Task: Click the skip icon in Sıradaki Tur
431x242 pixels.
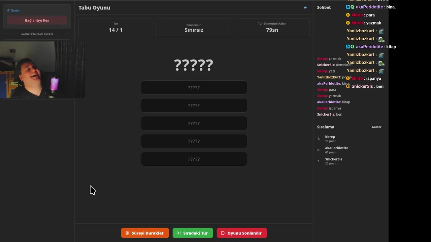Action: point(178,233)
